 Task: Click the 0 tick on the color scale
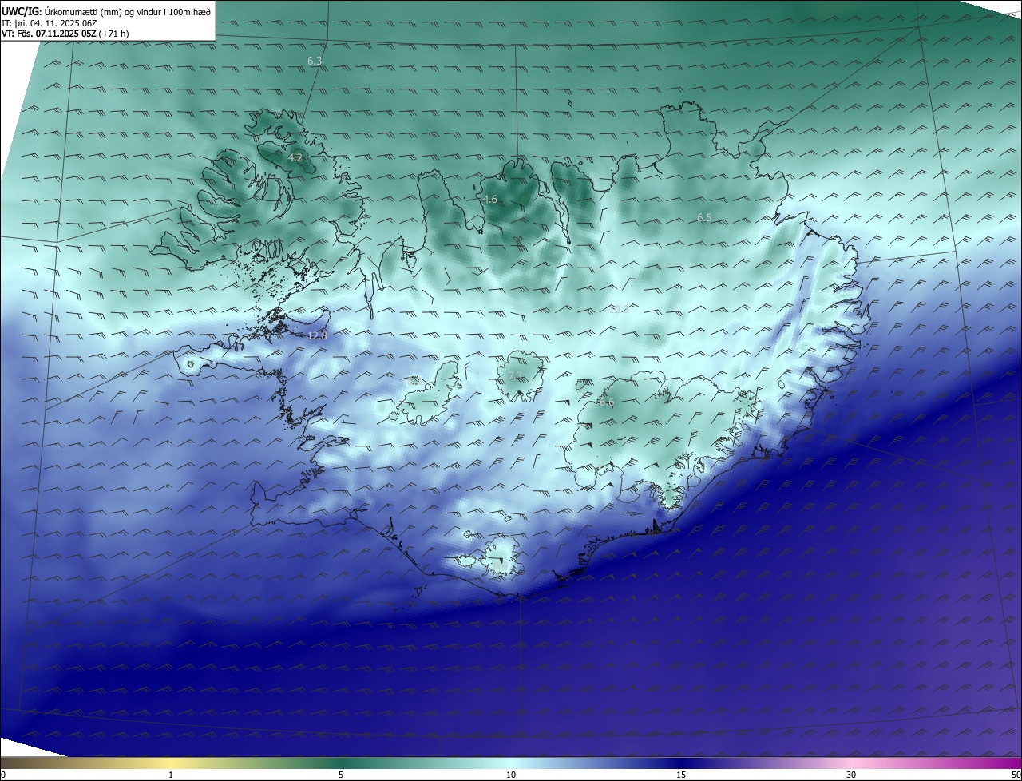(3, 775)
